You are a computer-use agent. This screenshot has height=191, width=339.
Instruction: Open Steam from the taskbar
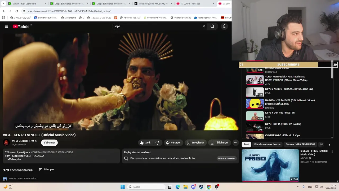(201, 187)
